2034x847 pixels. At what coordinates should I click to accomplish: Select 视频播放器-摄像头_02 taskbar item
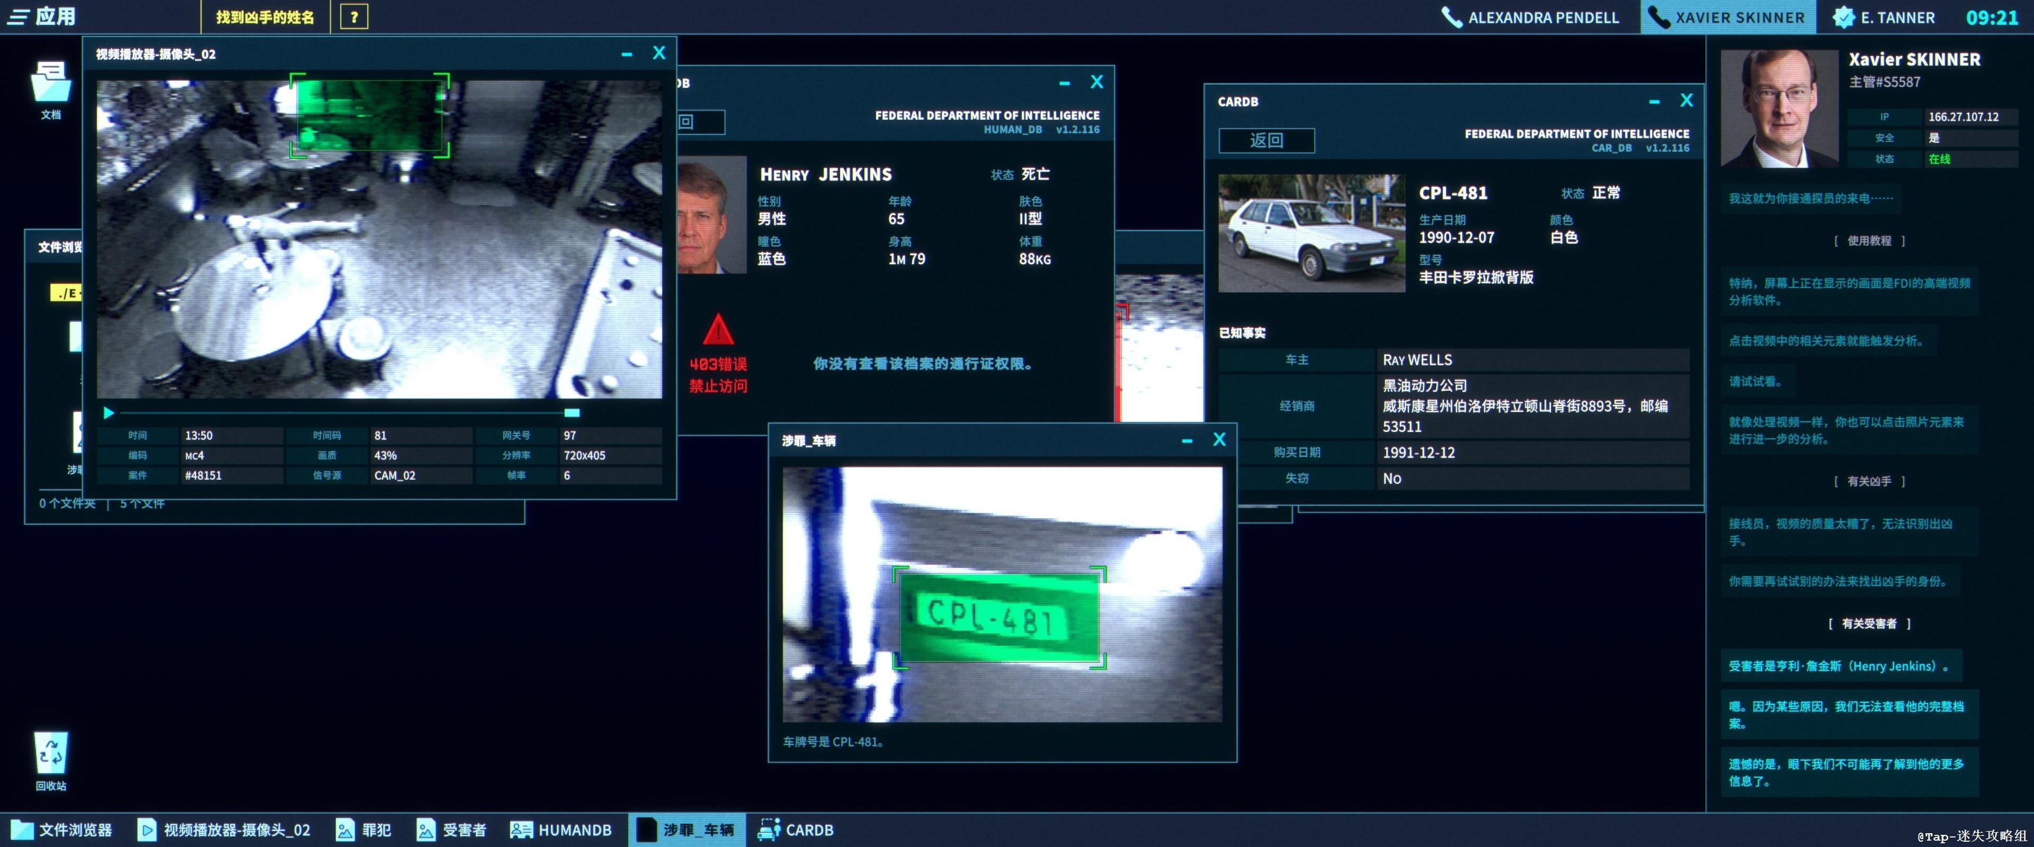tap(224, 830)
